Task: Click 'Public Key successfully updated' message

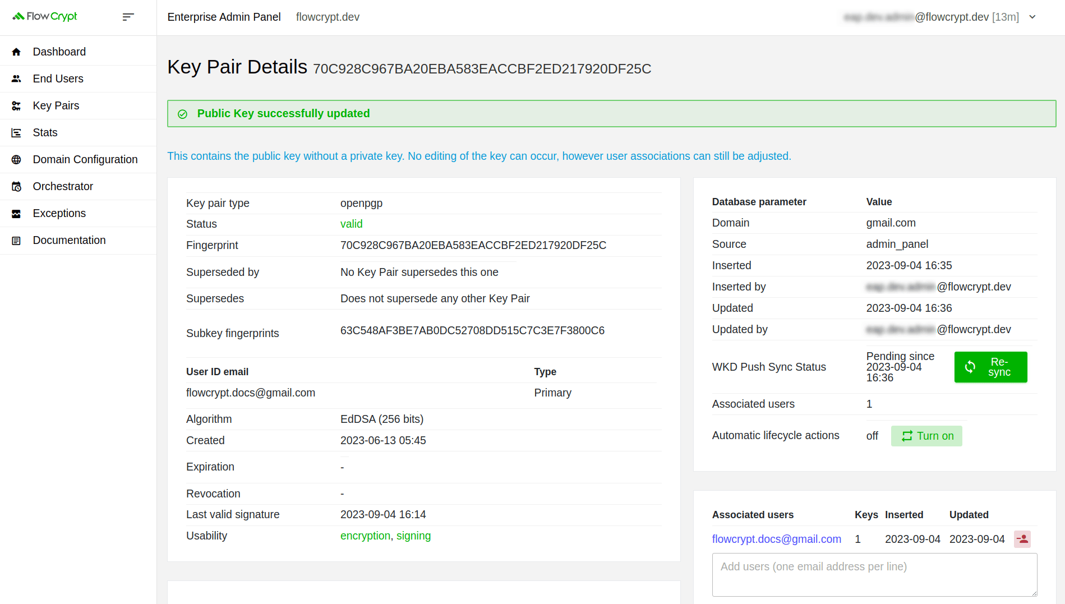Action: tap(283, 113)
